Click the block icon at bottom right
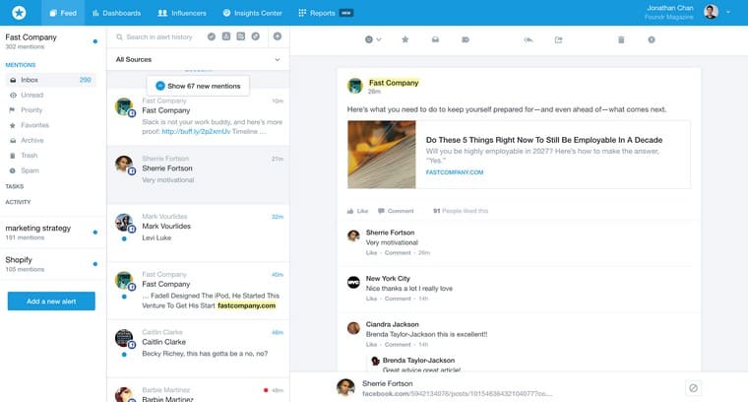The width and height of the screenshot is (748, 402). (x=693, y=388)
